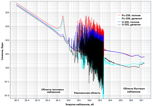Click the 1E5 tick label on x-axis
The height and width of the screenshot is (107, 152).
(x=121, y=100)
